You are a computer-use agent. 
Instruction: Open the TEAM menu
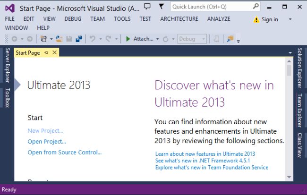tap(97, 19)
